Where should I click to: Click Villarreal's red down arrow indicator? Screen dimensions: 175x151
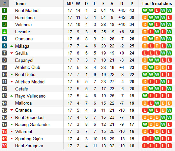click(x=11, y=131)
